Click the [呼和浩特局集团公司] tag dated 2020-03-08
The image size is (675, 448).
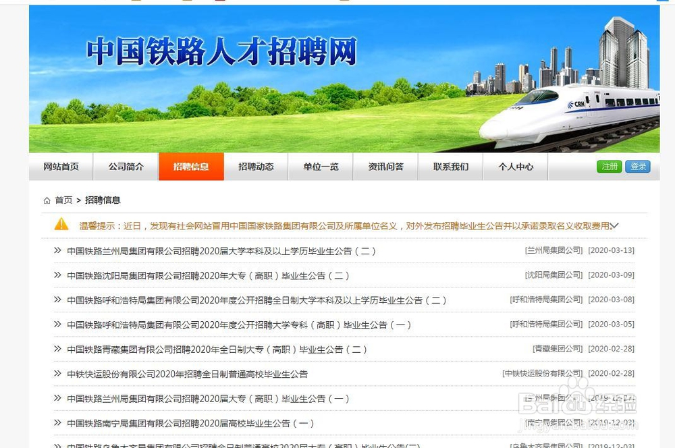546,299
